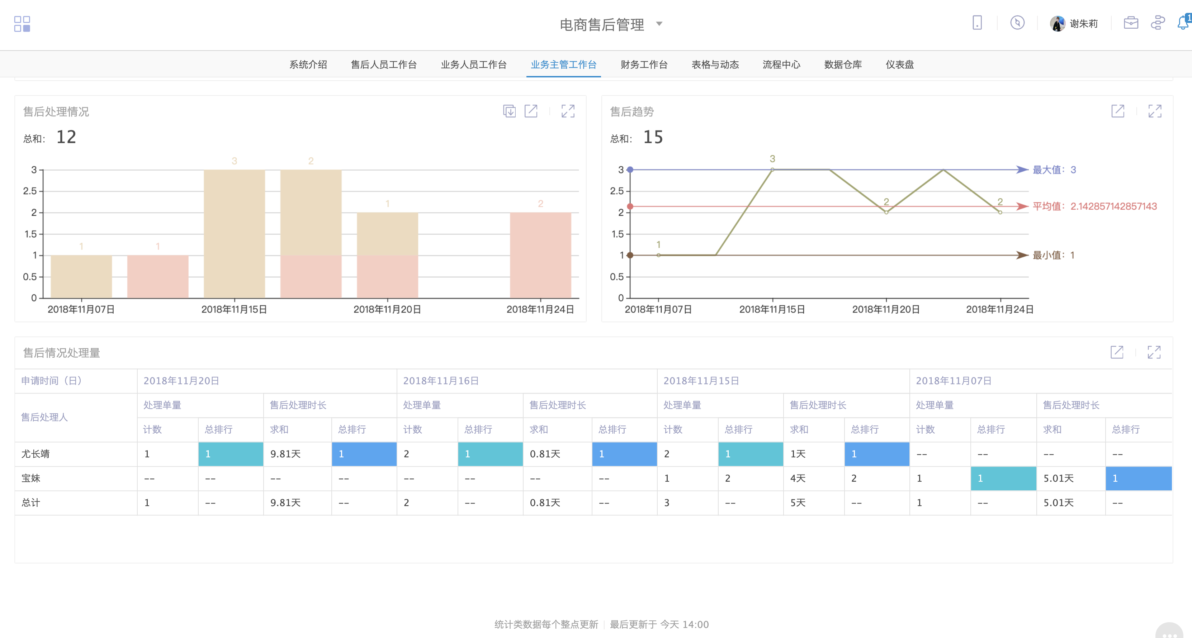1192x638 pixels.
Task: Open the notifications bell icon
Action: (1184, 22)
